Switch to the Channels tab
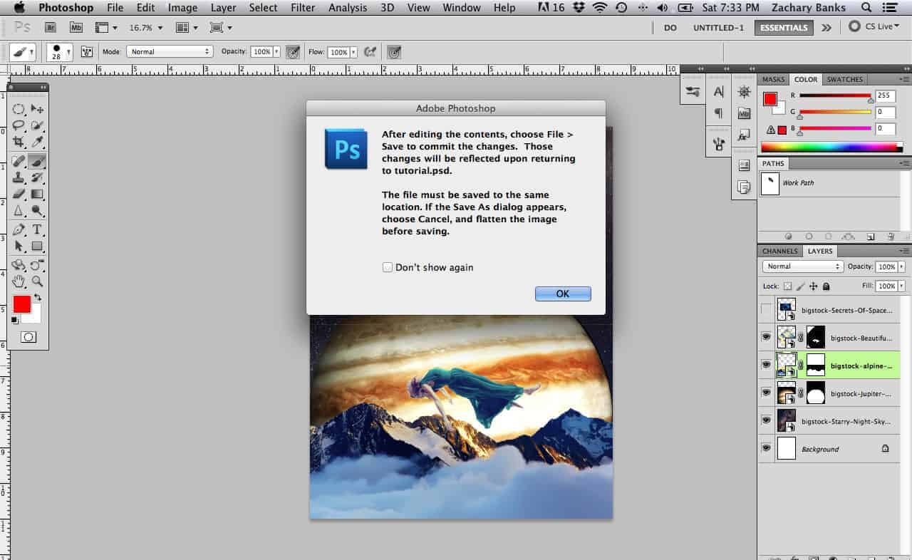Screen dimensions: 912x560 click(780, 251)
